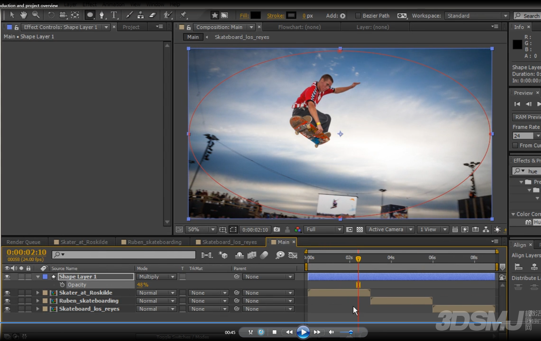Select Flowchart (none) tab
The image size is (541, 341).
[x=300, y=27]
